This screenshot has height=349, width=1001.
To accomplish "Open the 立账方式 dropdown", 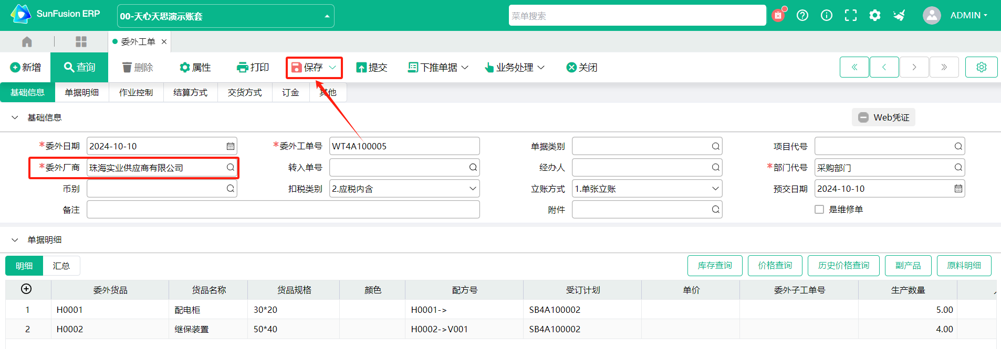I will [x=647, y=189].
